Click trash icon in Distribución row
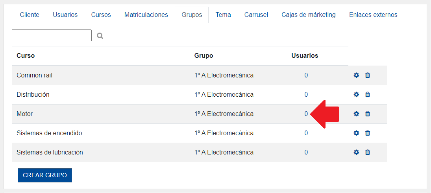This screenshot has height=193, width=431. tap(368, 94)
